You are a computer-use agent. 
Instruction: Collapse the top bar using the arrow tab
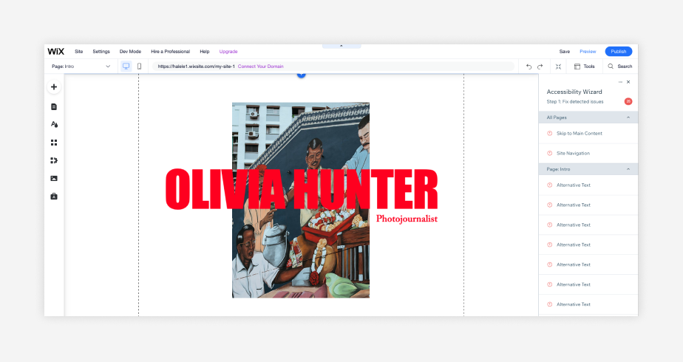click(x=341, y=46)
